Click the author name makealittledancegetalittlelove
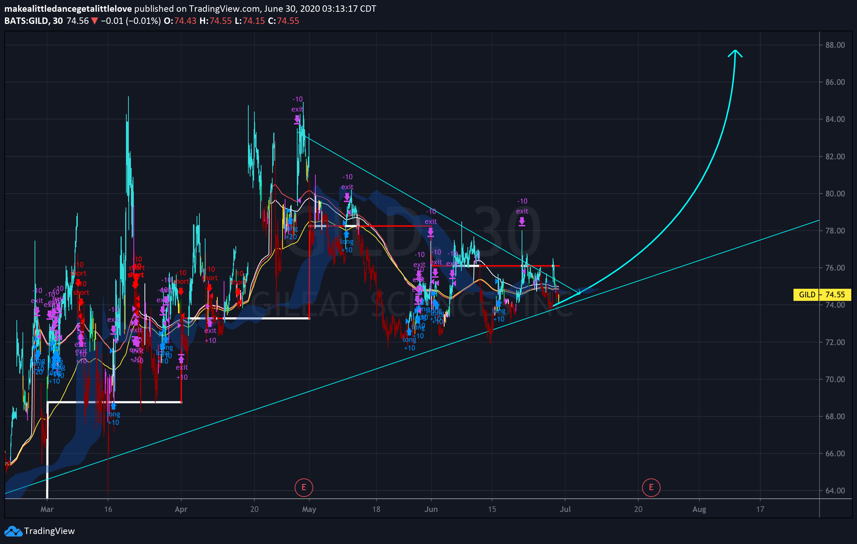 pos(68,9)
